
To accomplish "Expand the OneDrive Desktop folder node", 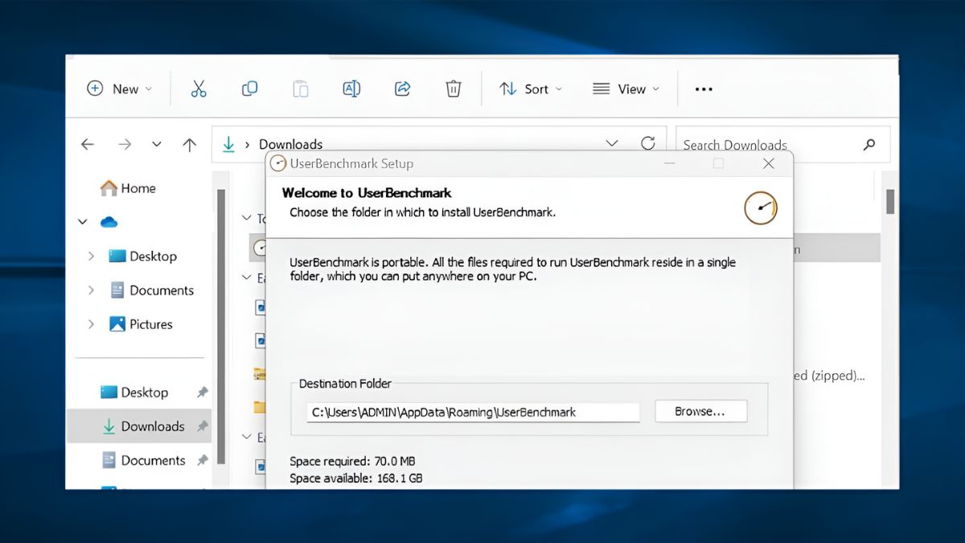I will point(91,257).
